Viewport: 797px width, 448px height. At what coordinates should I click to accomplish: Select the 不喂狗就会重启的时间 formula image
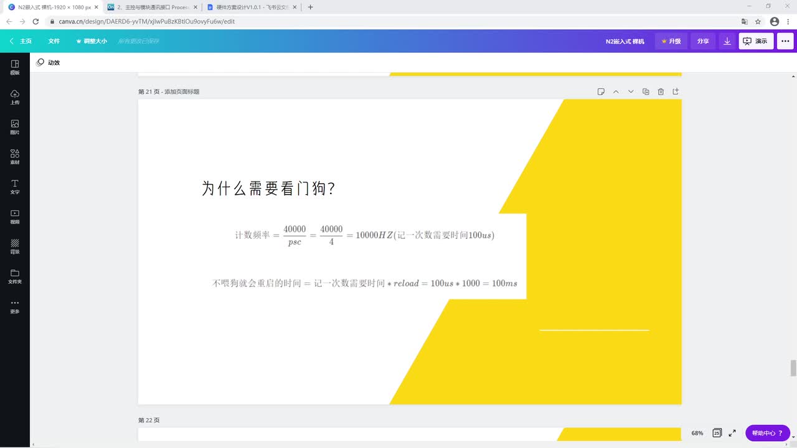[x=365, y=283]
